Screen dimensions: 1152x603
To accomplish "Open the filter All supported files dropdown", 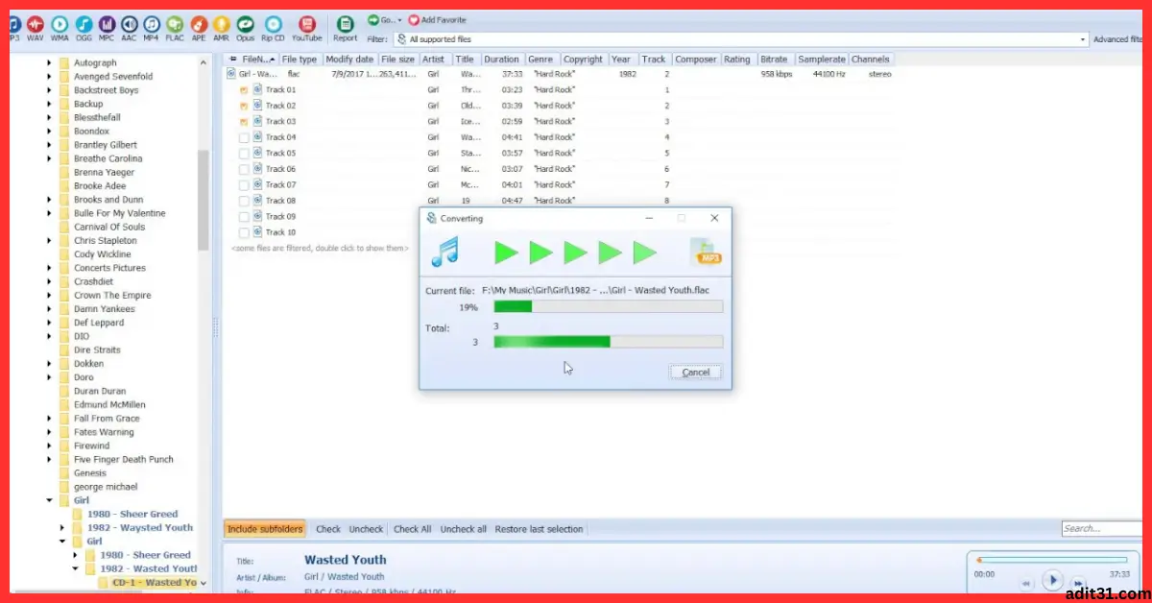I will coord(1084,39).
